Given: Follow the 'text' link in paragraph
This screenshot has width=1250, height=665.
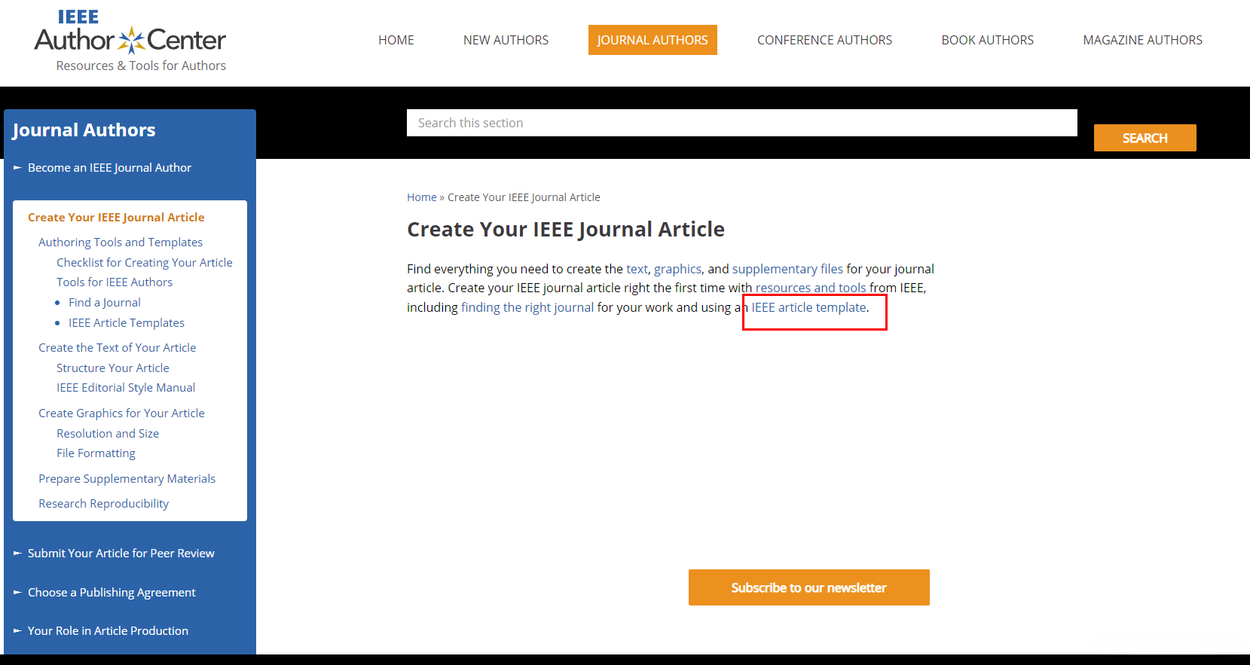Looking at the screenshot, I should pos(637,269).
